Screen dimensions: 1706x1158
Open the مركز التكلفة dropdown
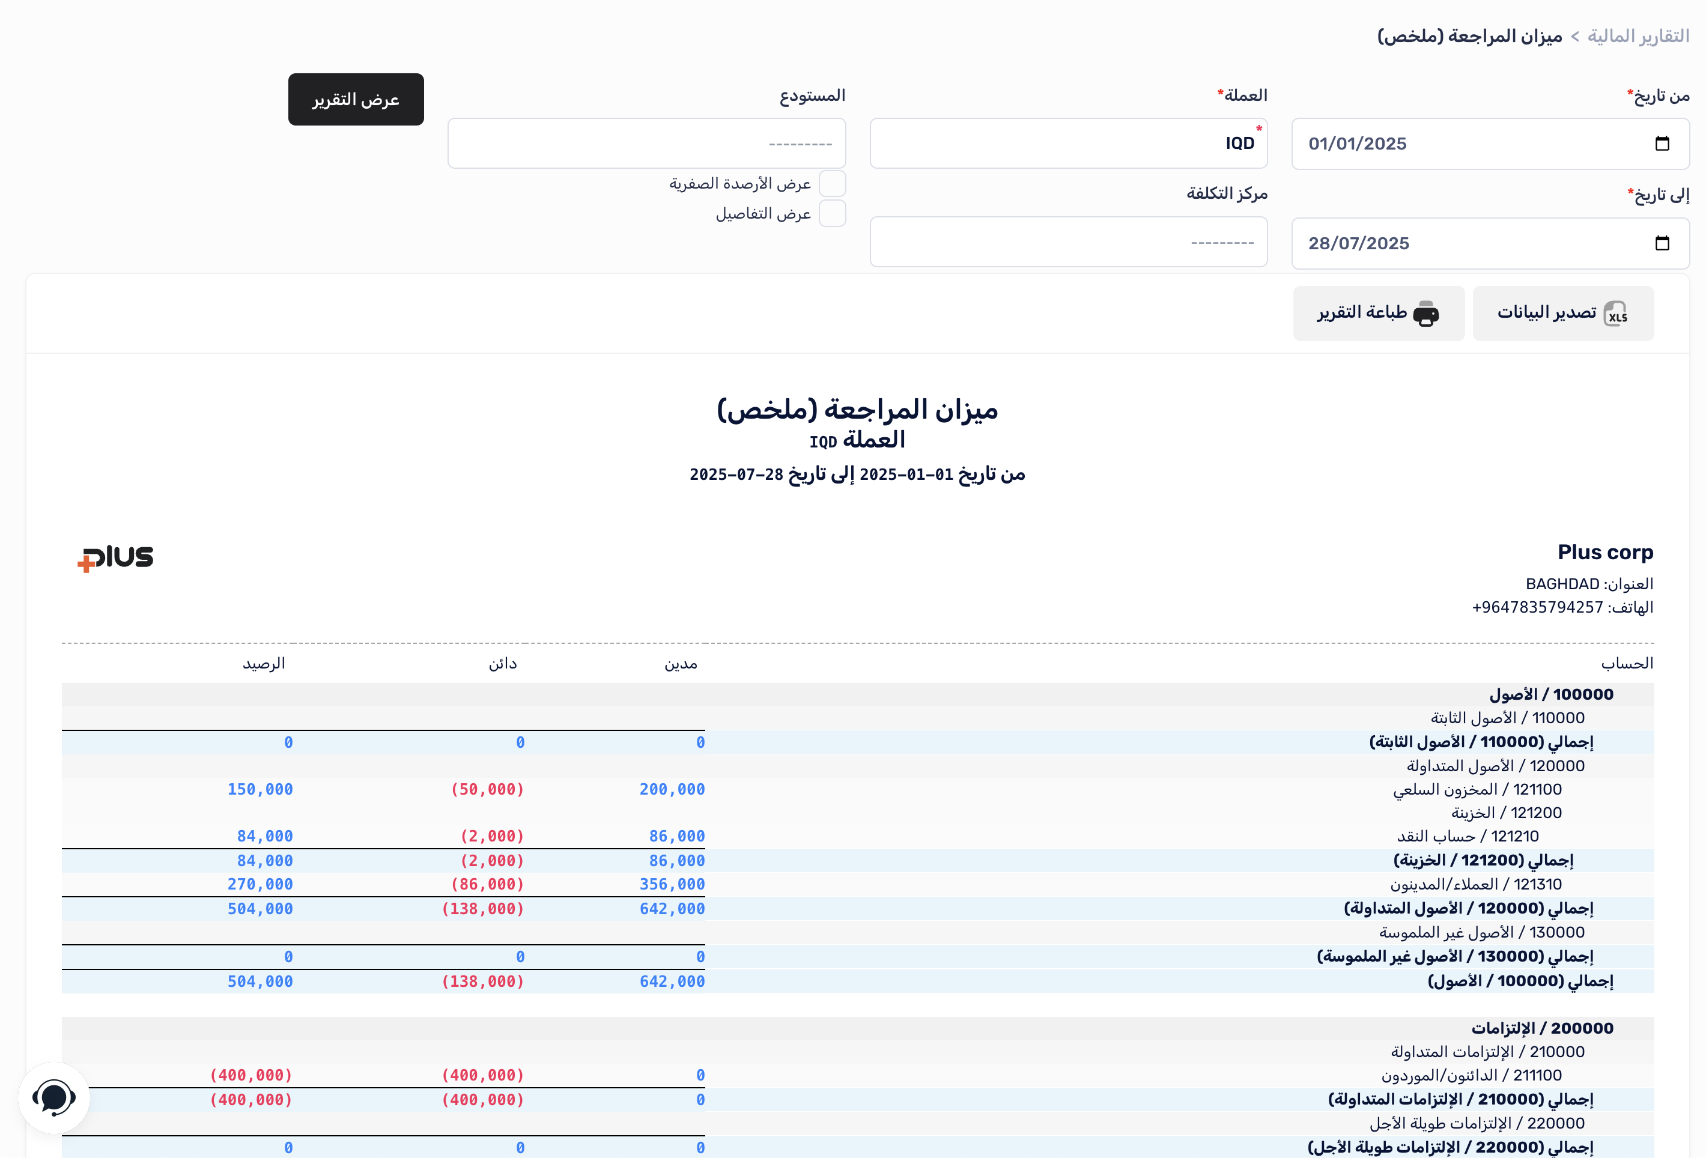pos(1068,242)
